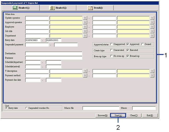The image size is (169, 132).
Task: Select Suspended voucher No. sort option
Action: tap(26, 108)
